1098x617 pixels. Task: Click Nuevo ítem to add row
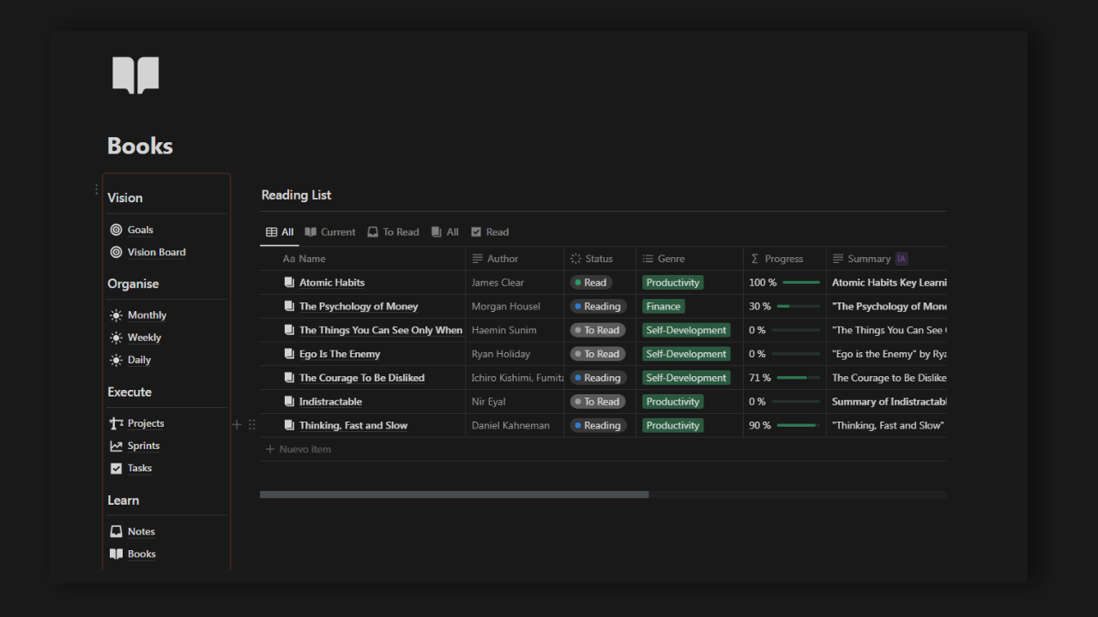point(299,449)
